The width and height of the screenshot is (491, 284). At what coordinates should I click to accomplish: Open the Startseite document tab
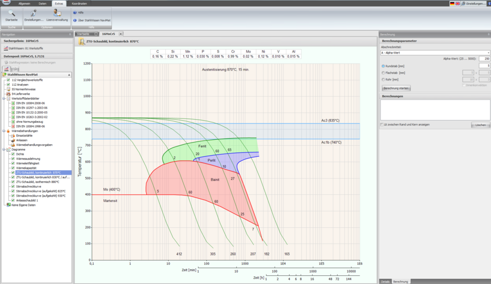pos(83,34)
